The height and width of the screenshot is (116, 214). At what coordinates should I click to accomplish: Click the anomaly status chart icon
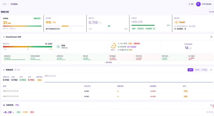point(58,47)
